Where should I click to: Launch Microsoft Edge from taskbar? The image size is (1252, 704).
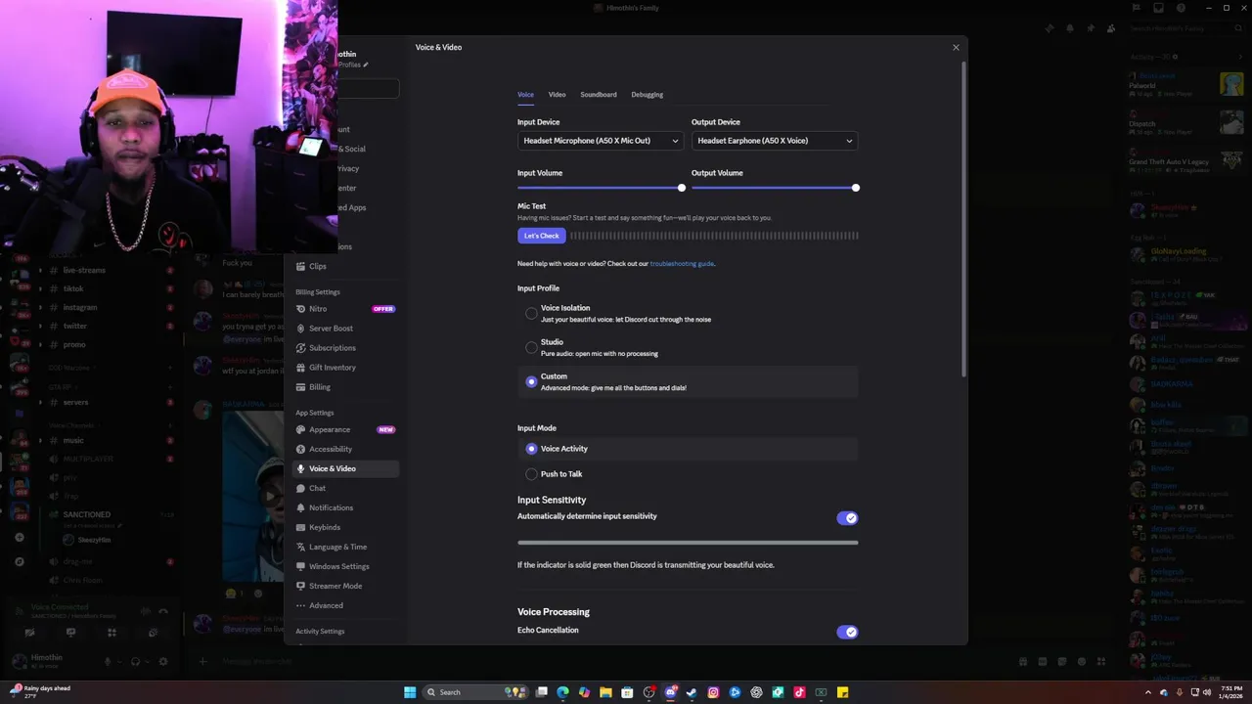click(x=562, y=692)
